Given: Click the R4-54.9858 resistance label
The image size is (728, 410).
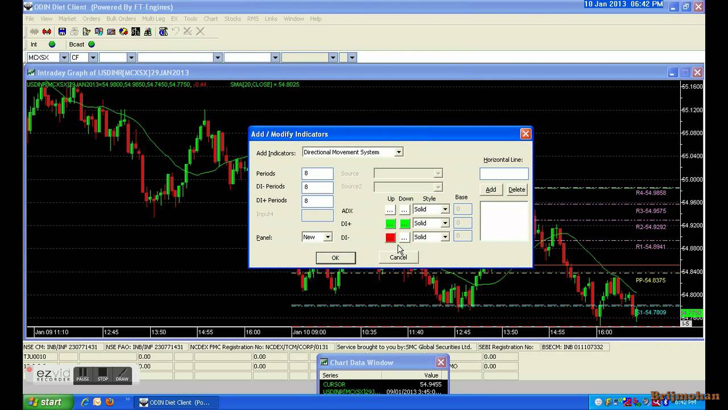Looking at the screenshot, I should point(651,193).
